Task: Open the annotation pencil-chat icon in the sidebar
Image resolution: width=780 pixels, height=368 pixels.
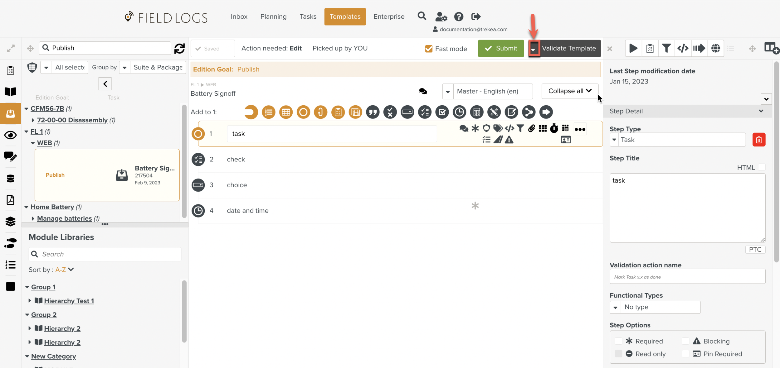Action: click(10, 157)
